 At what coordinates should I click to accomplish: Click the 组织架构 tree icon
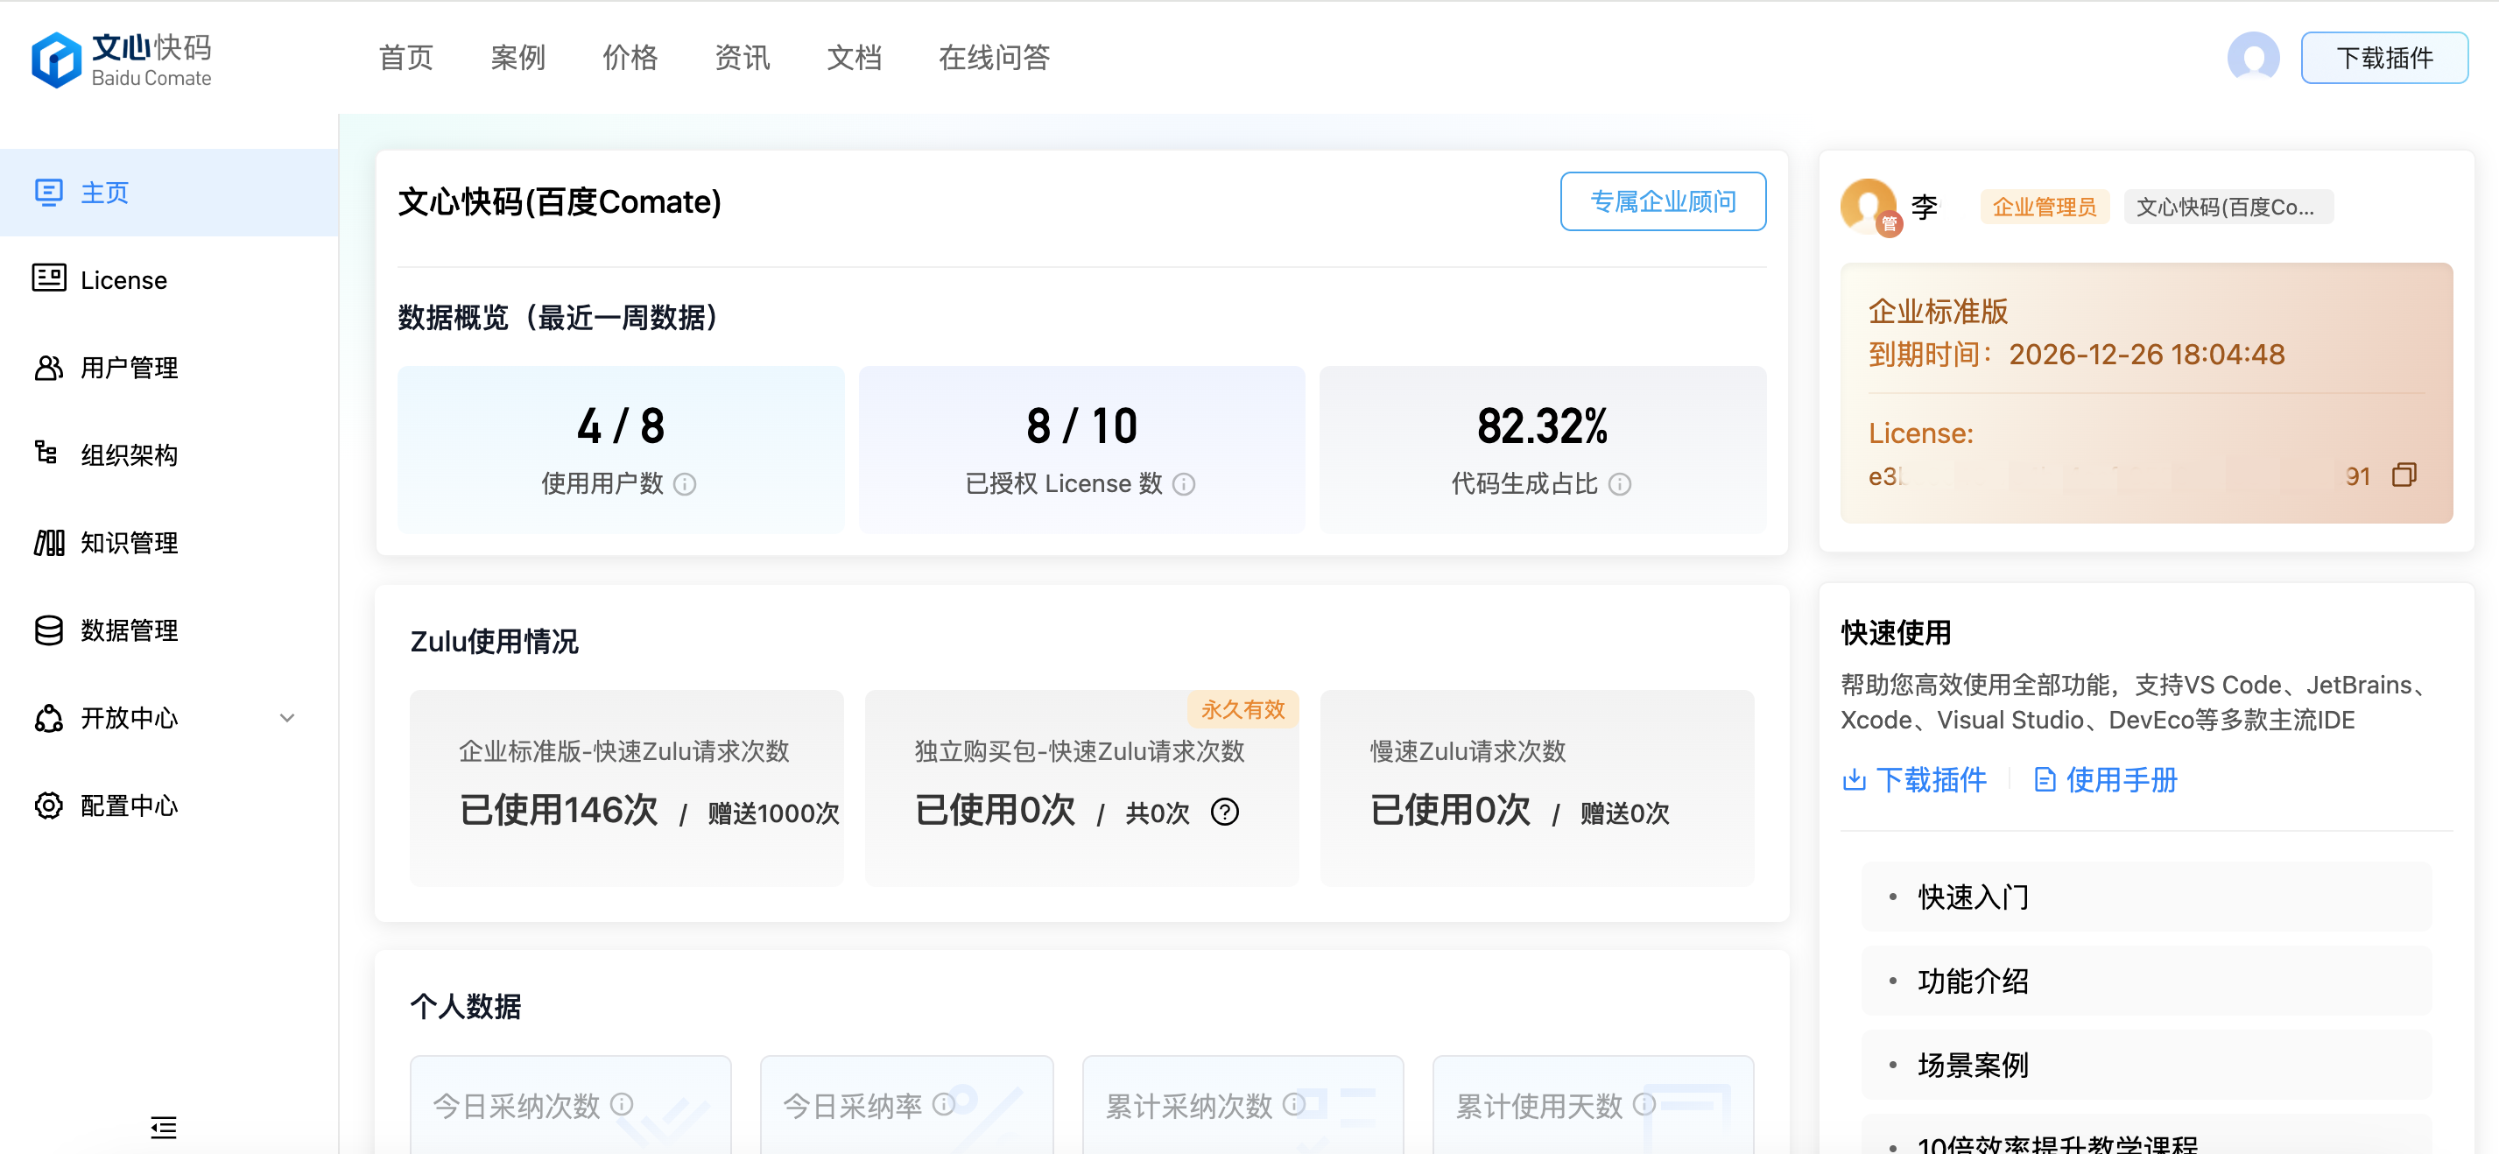pyautogui.click(x=46, y=453)
